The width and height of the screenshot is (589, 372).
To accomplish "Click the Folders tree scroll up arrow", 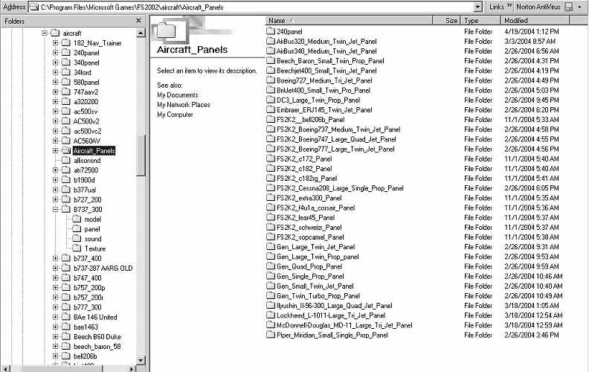I will pyautogui.click(x=141, y=33).
